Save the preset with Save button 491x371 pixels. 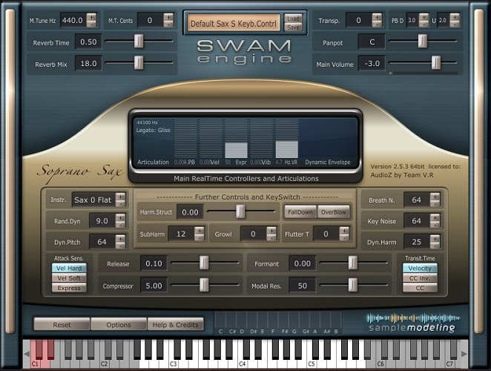click(294, 27)
